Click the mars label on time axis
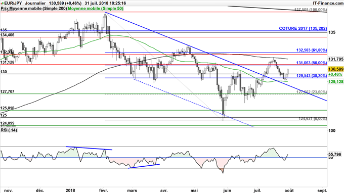This screenshot has width=344, height=193. (132, 190)
